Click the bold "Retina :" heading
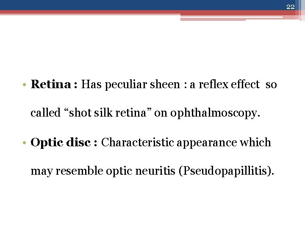The width and height of the screenshot is (305, 229). [54, 84]
